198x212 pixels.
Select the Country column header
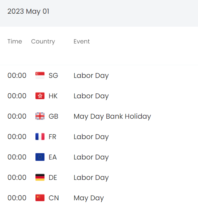pos(43,41)
